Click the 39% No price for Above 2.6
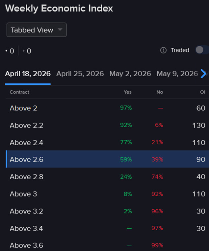Viewport: 209px width, 251px height. click(x=157, y=159)
